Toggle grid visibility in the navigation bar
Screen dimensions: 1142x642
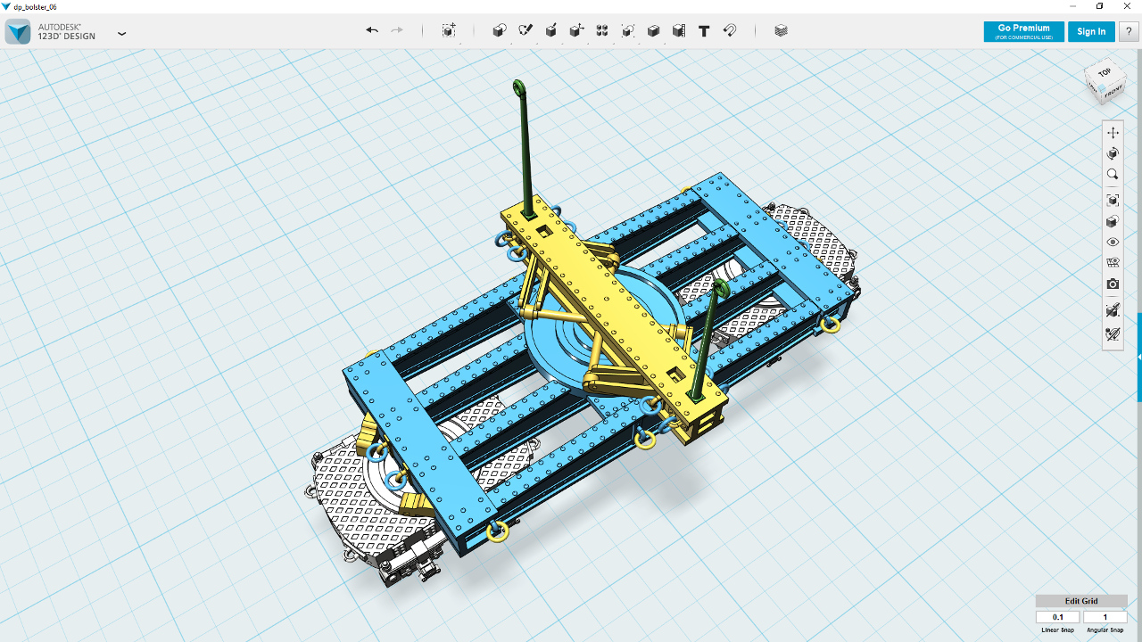[x=1113, y=263]
